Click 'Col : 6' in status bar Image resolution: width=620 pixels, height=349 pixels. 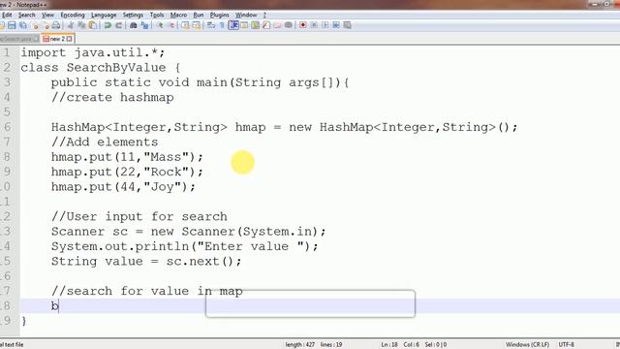click(411, 345)
